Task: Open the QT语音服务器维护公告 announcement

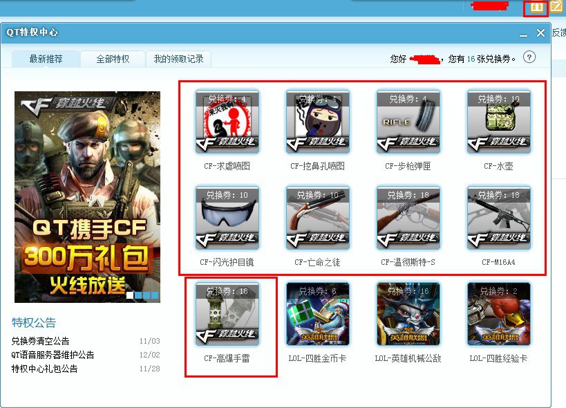Action: click(x=53, y=355)
